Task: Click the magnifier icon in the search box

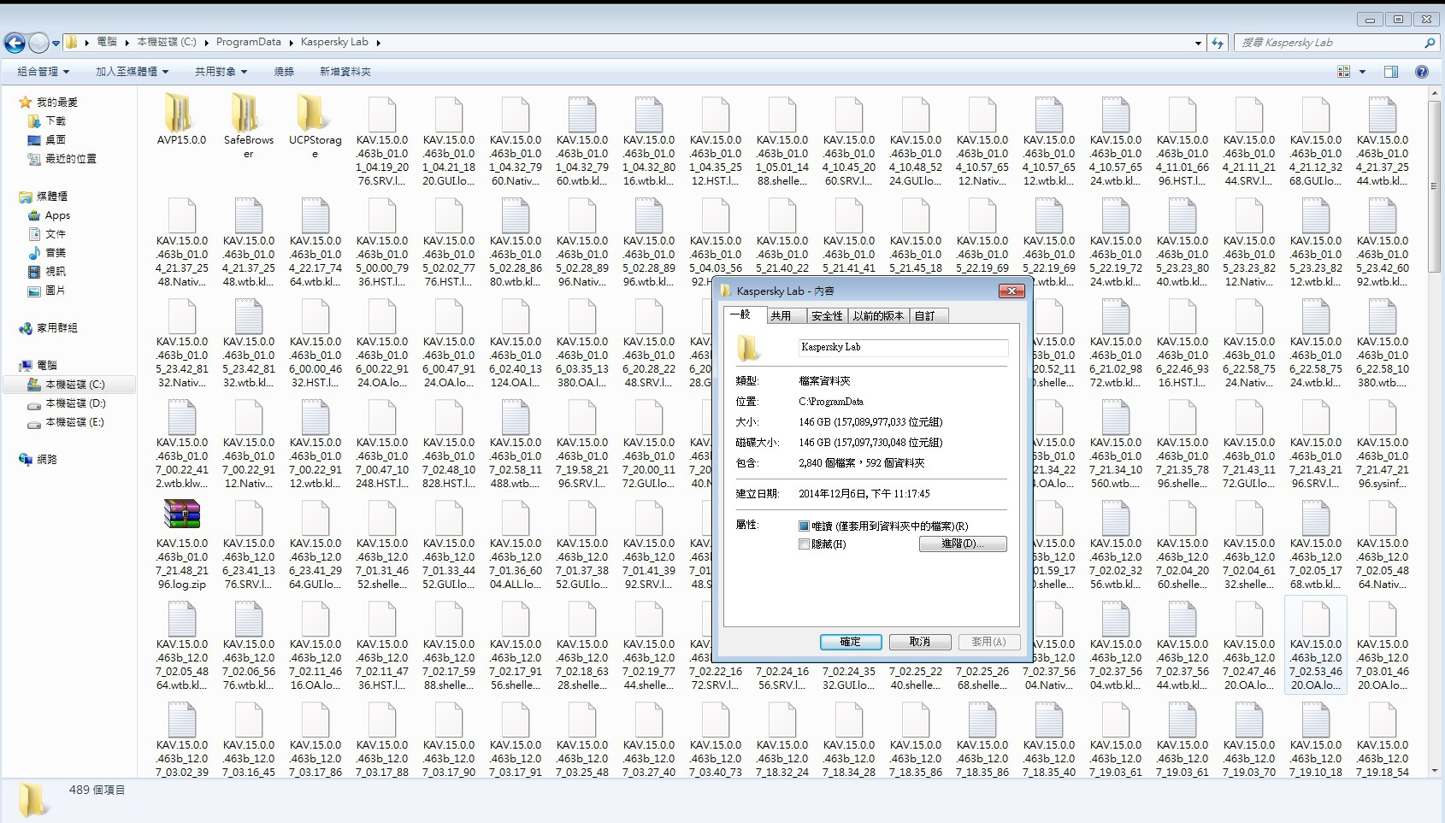Action: (1429, 43)
